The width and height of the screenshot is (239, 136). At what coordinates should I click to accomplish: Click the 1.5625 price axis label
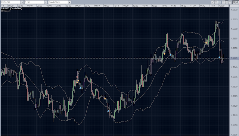pyautogui.click(x=234, y=96)
